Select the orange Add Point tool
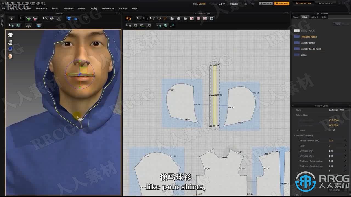 (165, 19)
